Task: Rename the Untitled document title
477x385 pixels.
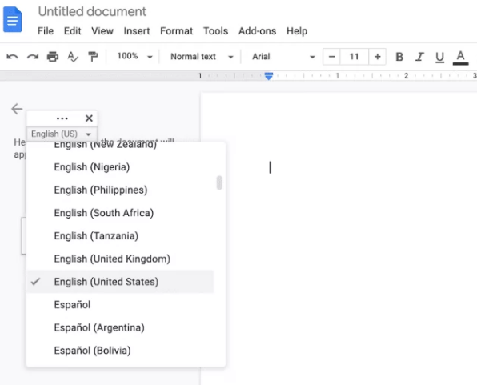Action: (92, 11)
